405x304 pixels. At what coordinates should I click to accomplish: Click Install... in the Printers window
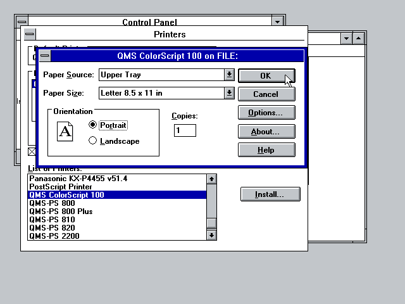[270, 194]
